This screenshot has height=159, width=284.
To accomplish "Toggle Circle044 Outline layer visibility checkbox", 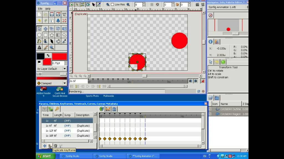I will click(x=210, y=109).
